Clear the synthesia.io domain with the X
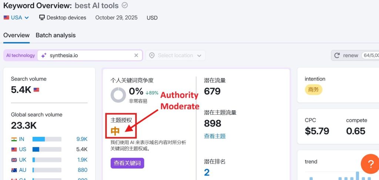Image resolution: width=379 pixels, height=180 pixels. 136,55
